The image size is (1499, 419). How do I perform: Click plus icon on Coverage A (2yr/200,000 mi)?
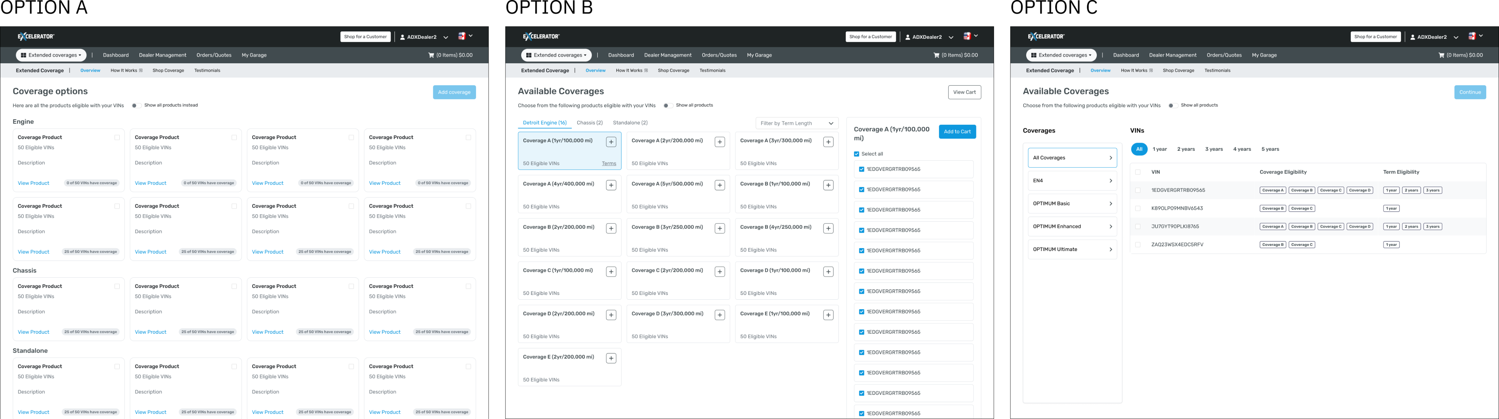(720, 142)
